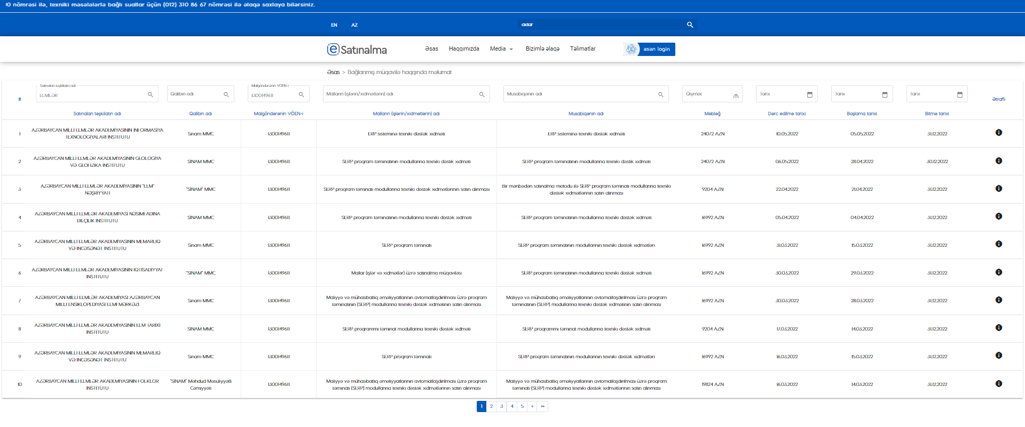Jump to last page in pagination
Viewport: 1025px width, 427px height.
542,406
